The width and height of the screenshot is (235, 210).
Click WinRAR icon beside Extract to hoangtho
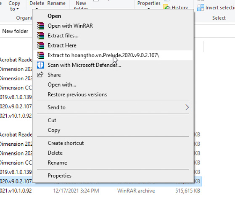coord(40,55)
